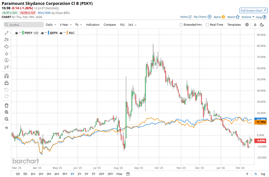Screen dimensions: 269x177
Task: Open the Actions dropdown menu
Action: 248,17
